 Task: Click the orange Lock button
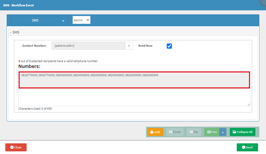(x=155, y=132)
